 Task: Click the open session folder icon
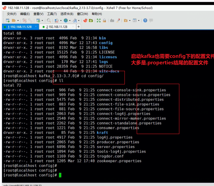tap(14, 21)
